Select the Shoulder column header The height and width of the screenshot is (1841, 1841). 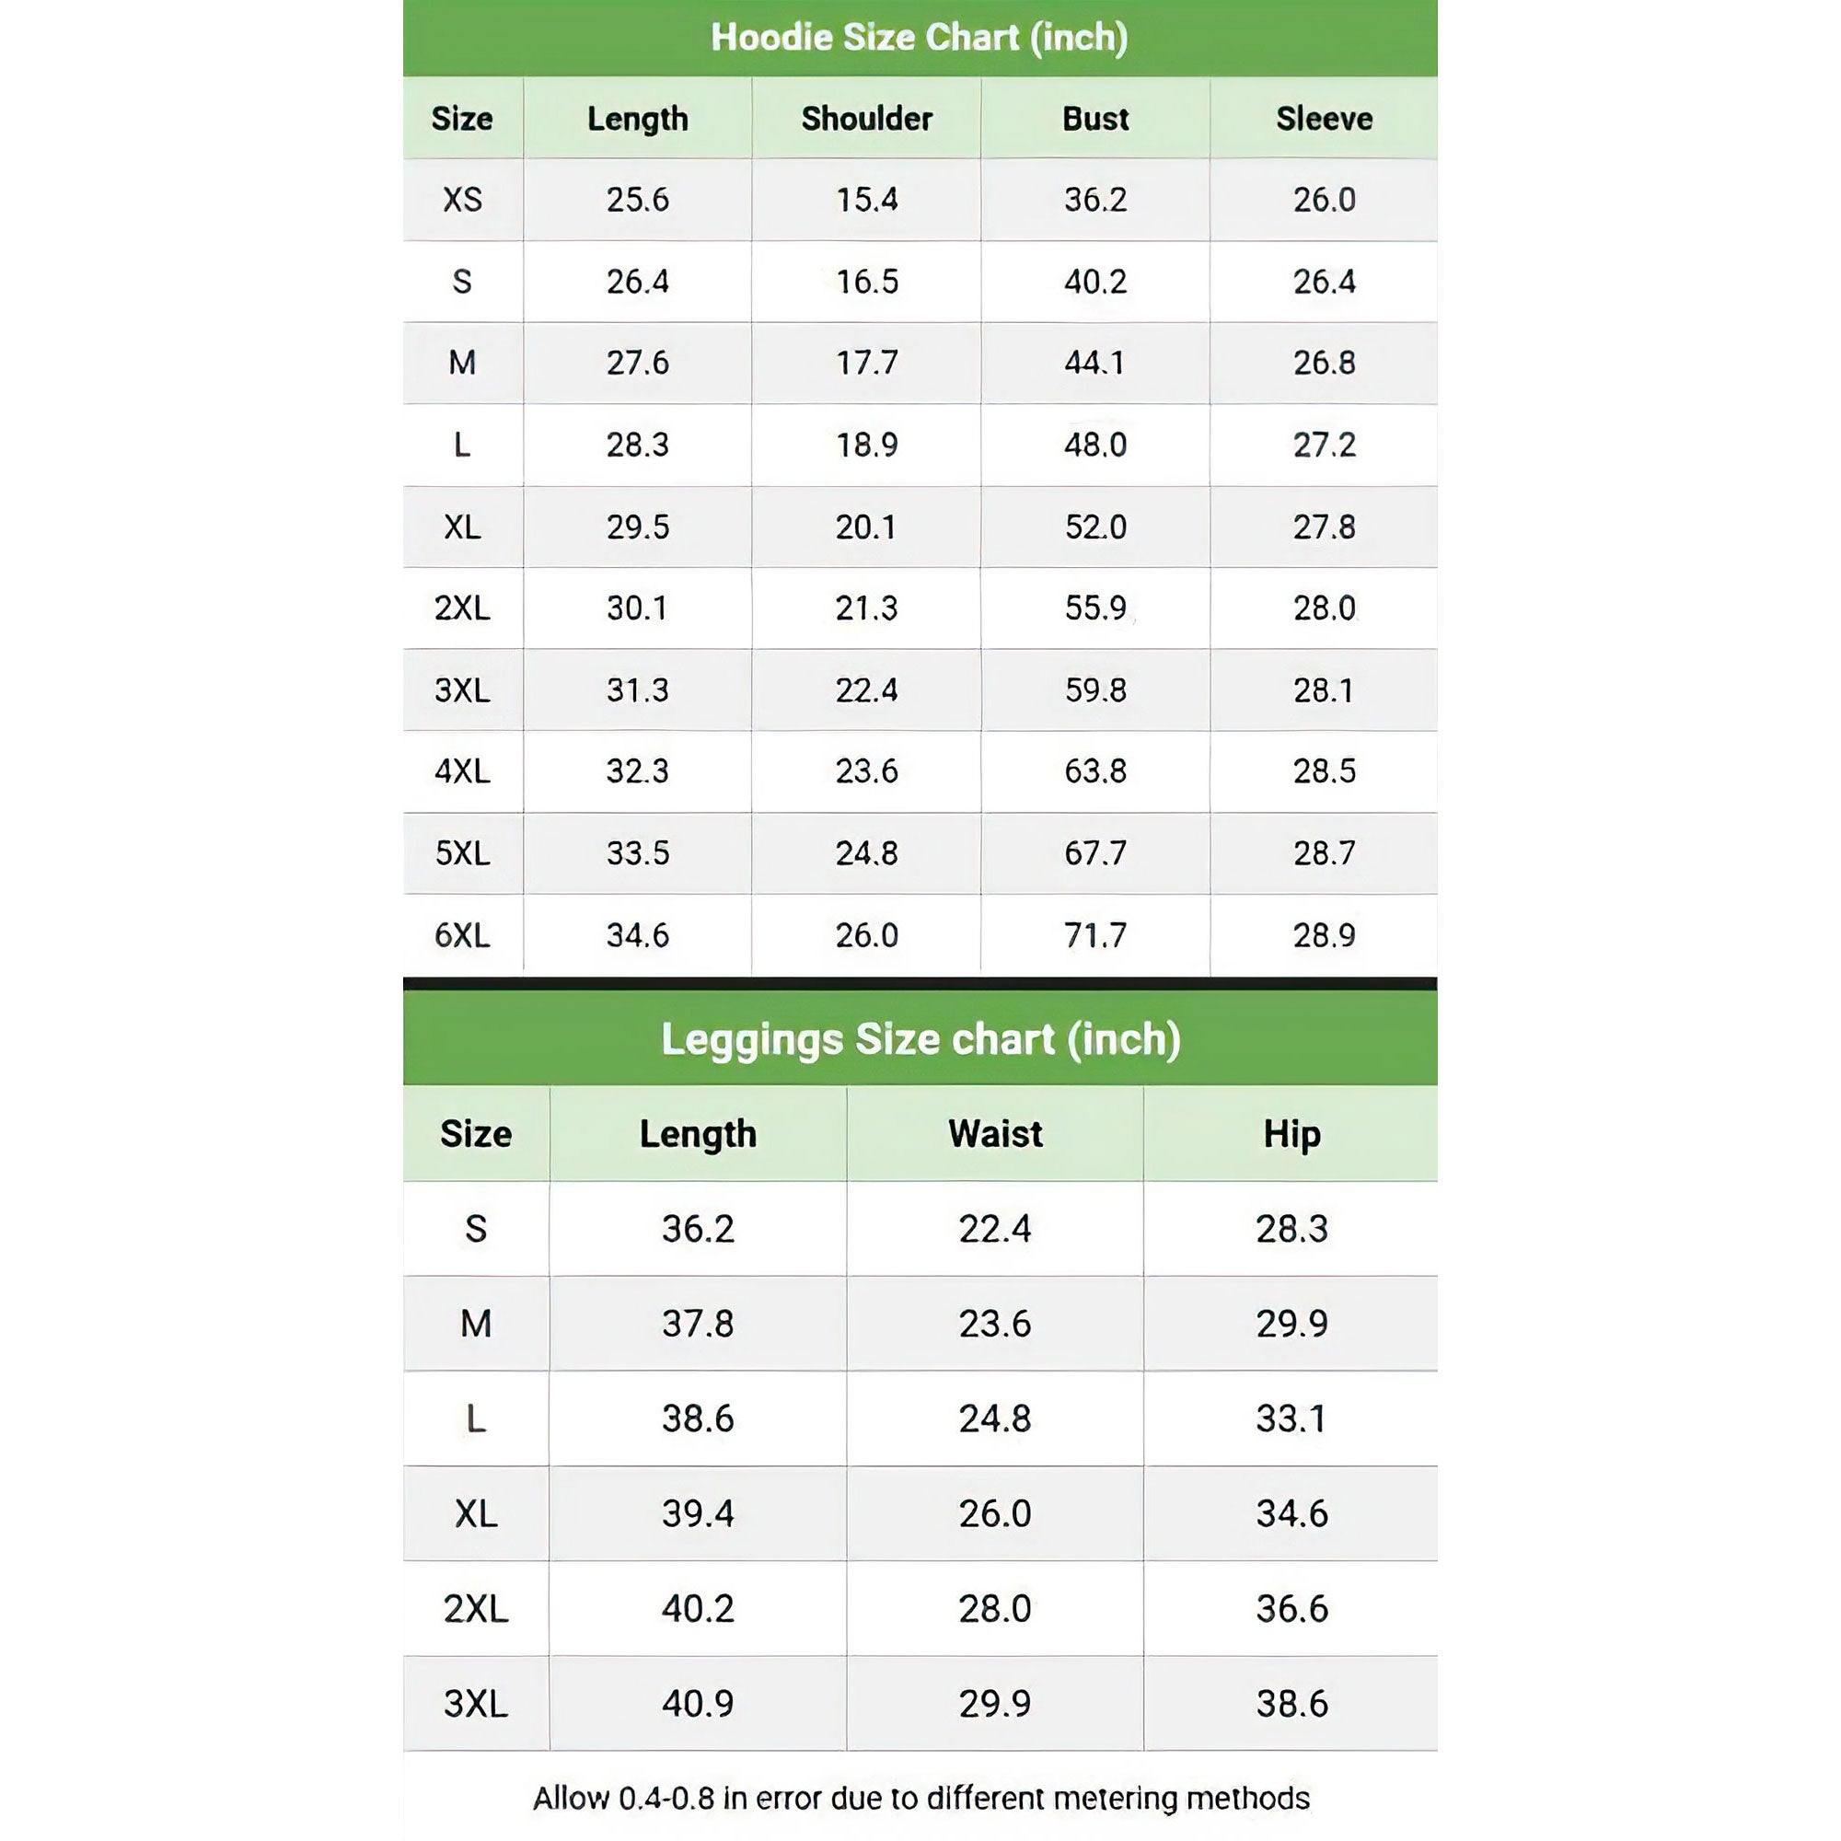[x=866, y=118]
